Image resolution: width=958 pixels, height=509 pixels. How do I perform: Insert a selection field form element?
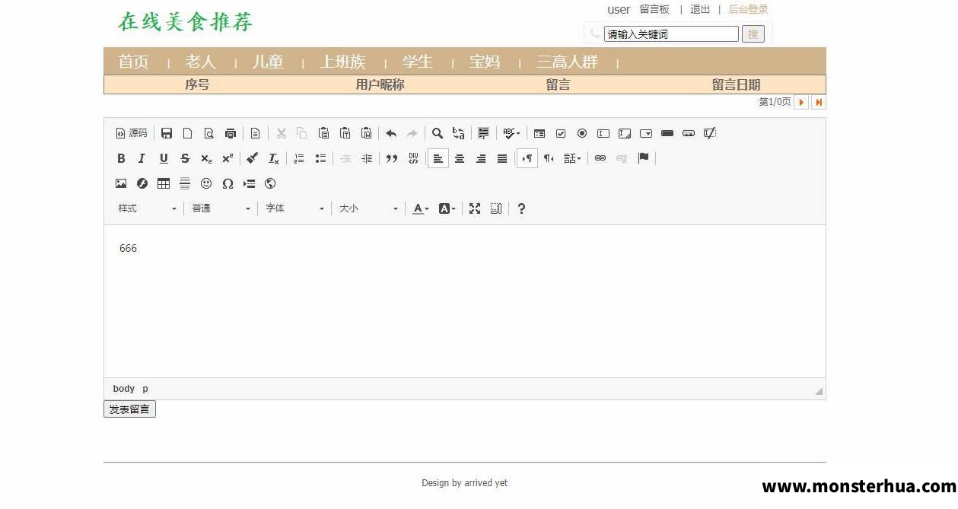[x=646, y=133]
